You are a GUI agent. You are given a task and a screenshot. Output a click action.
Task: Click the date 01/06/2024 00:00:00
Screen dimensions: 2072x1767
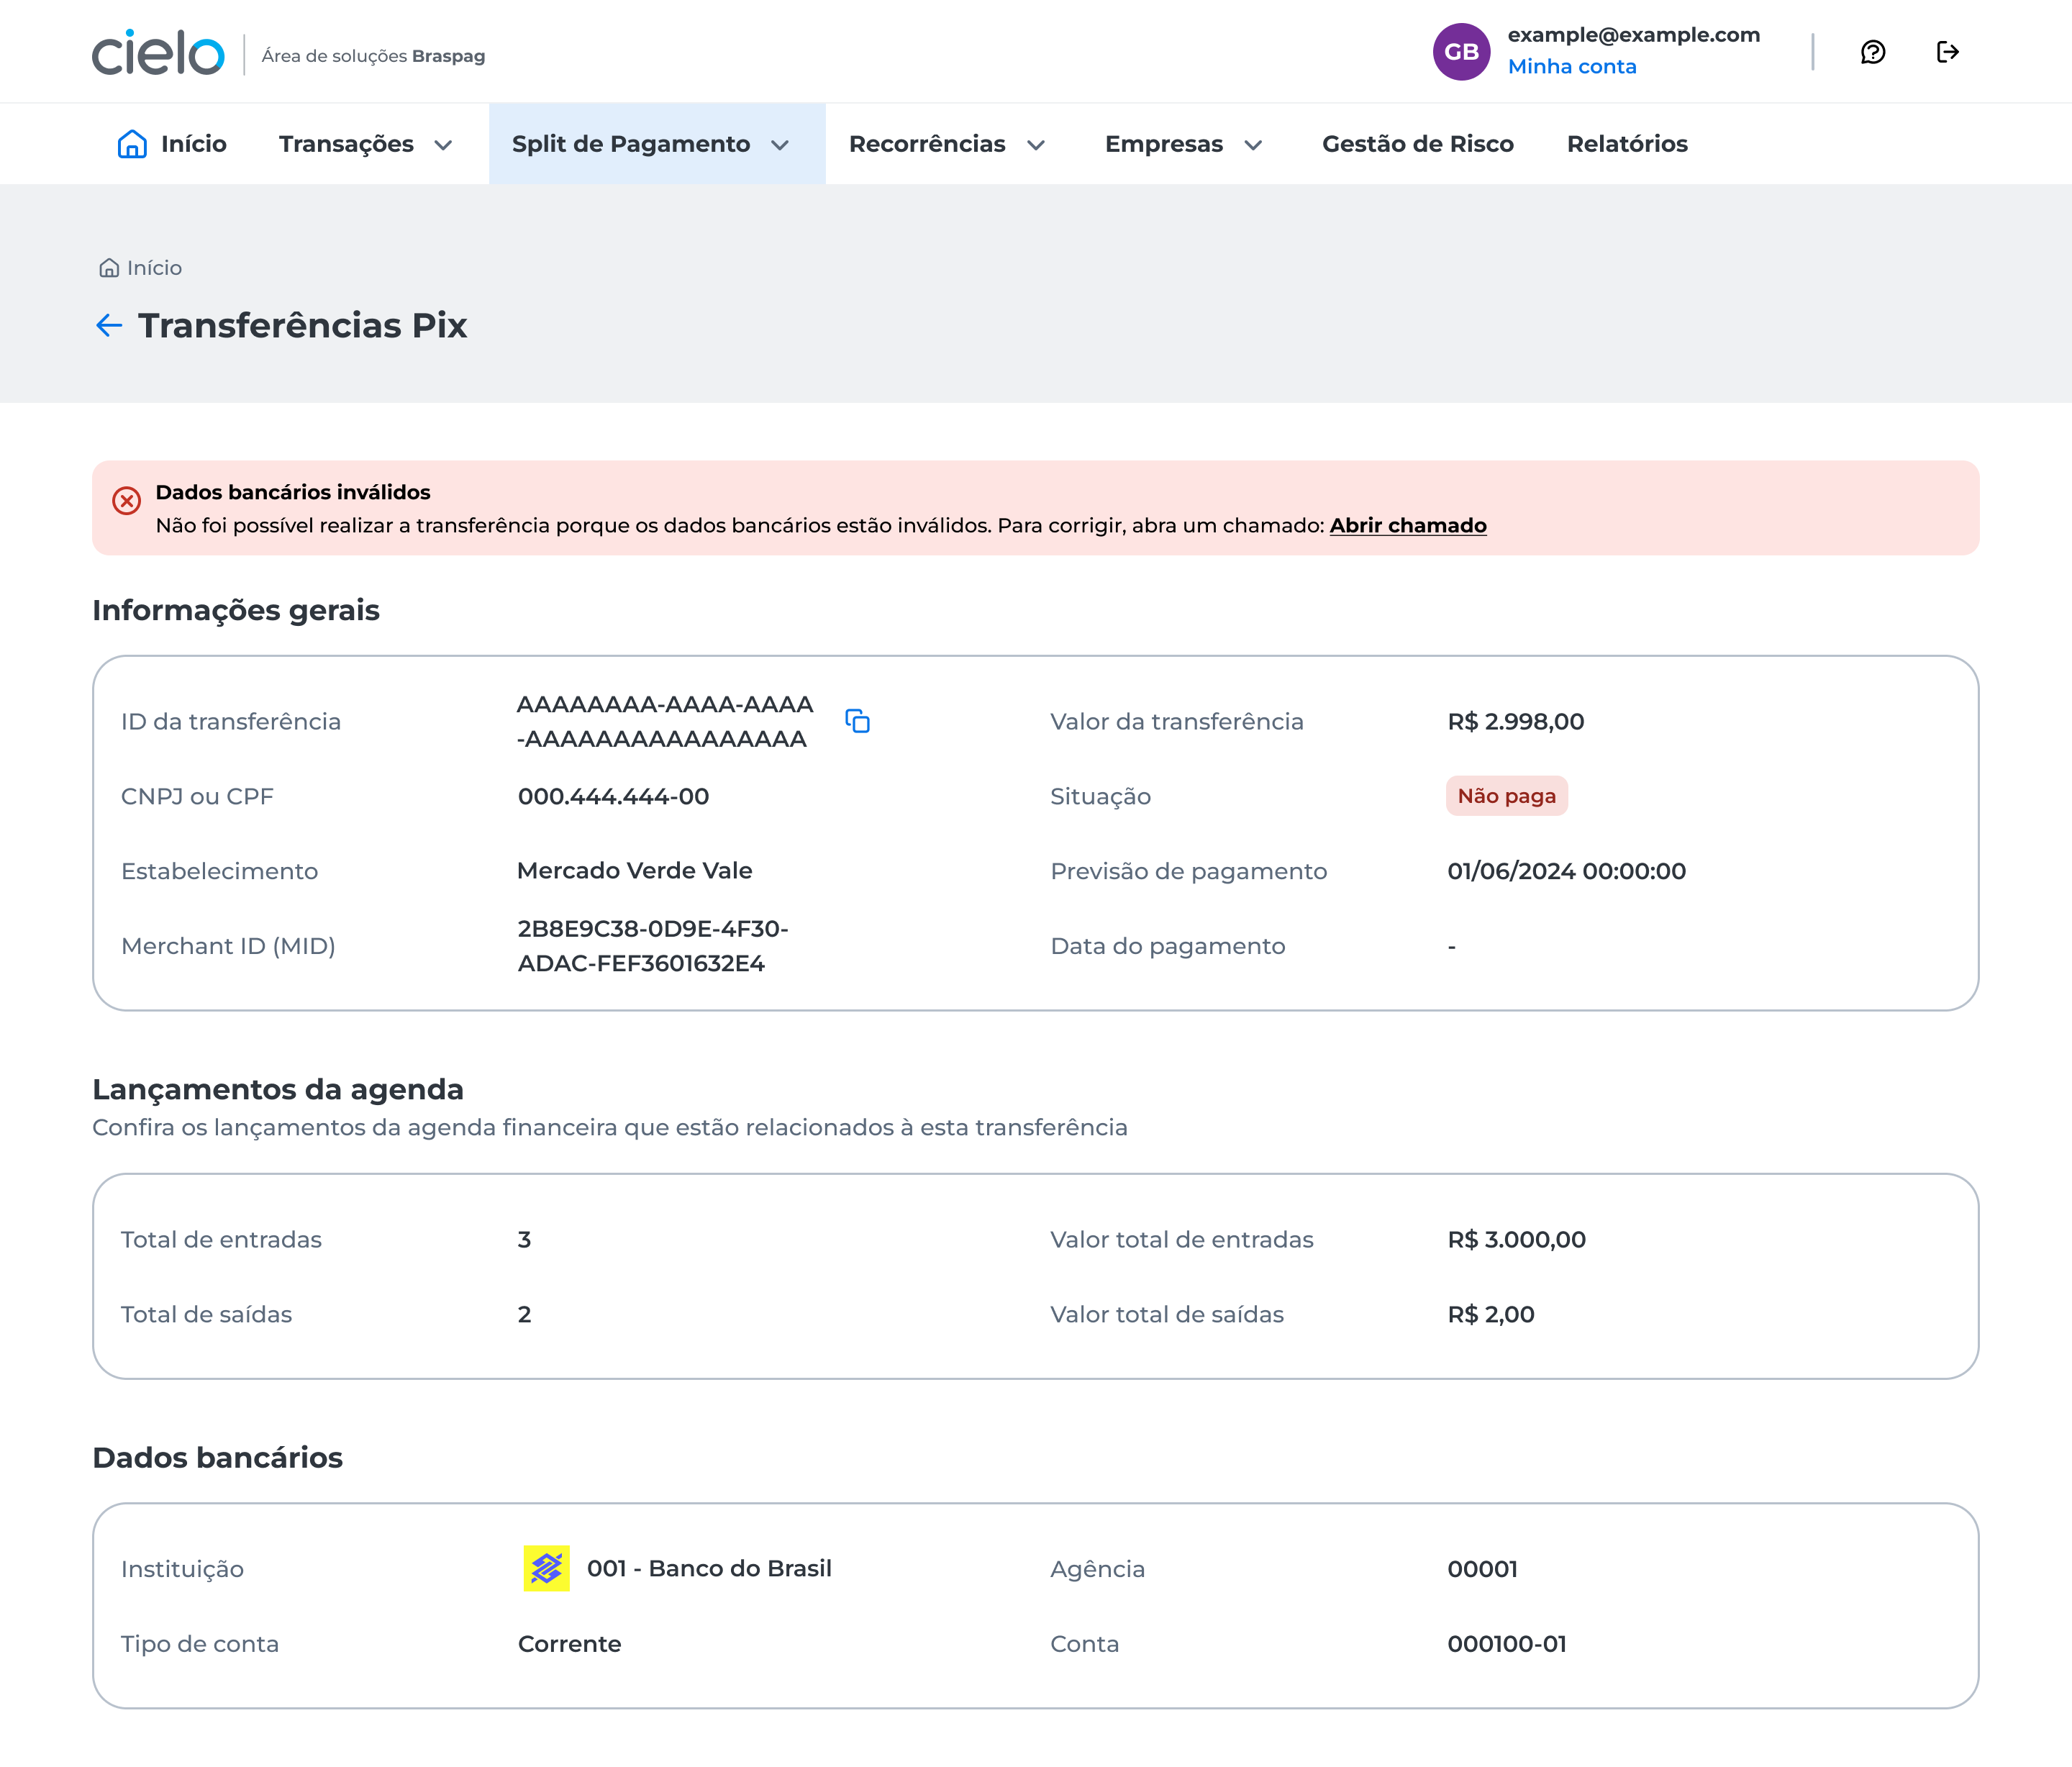[x=1567, y=871]
